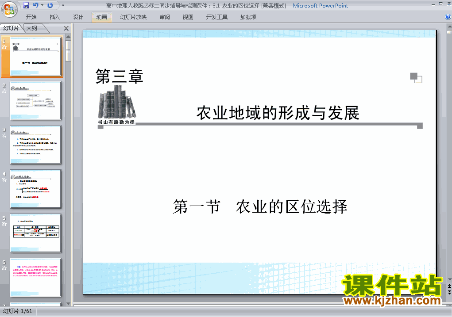Screen dimensions: 452x317
Task: Save the presentation using the floppy icon
Action: [26, 5]
